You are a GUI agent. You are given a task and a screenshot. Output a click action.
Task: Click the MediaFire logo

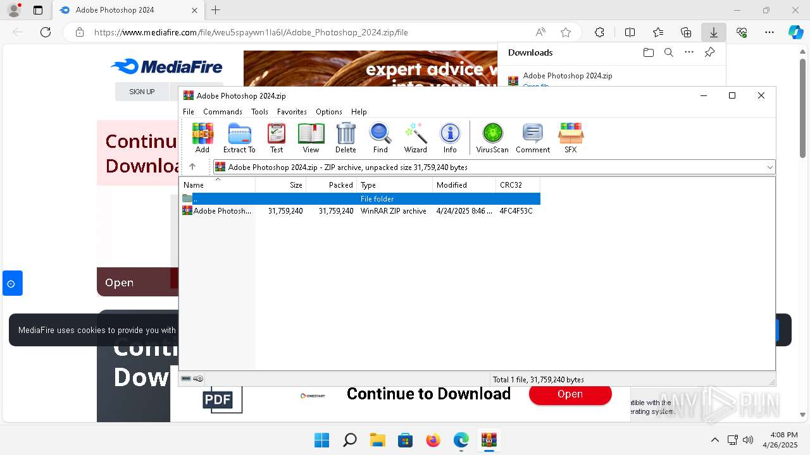click(x=166, y=66)
